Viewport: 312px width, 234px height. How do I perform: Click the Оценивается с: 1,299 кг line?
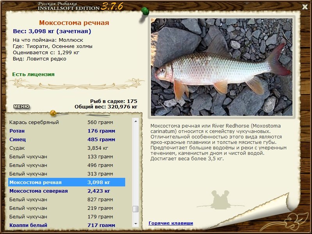(46, 53)
